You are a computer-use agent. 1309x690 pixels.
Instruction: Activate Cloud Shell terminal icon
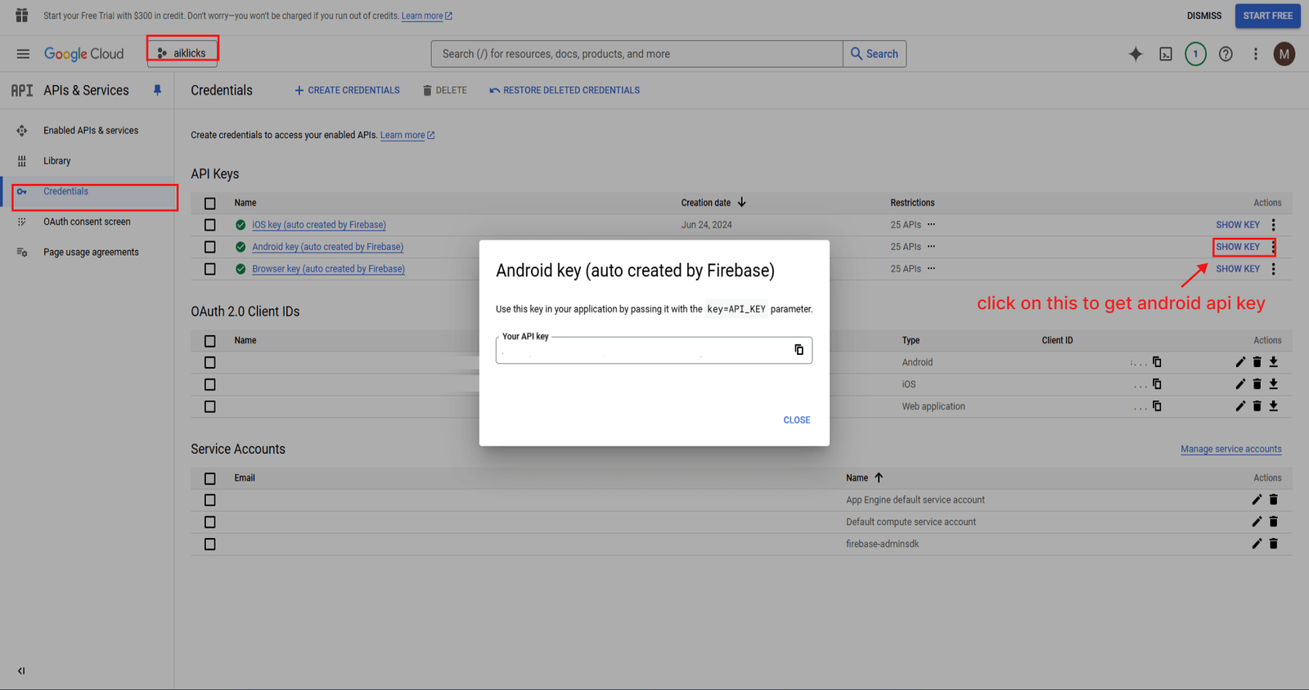coord(1166,54)
